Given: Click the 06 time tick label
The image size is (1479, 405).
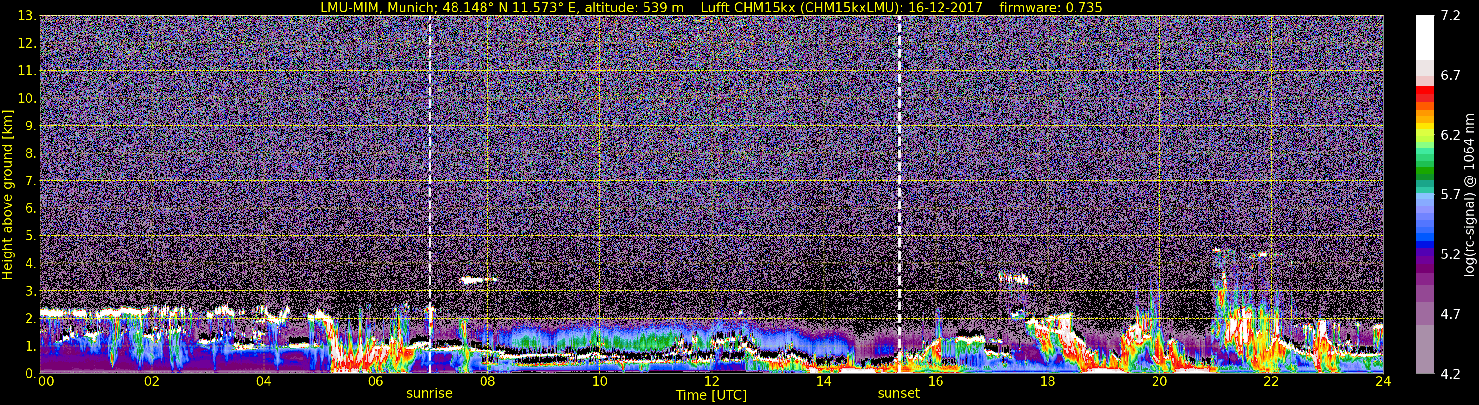Looking at the screenshot, I should [376, 382].
